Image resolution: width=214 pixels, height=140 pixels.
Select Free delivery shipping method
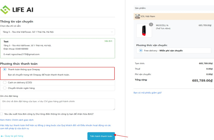point(141,51)
